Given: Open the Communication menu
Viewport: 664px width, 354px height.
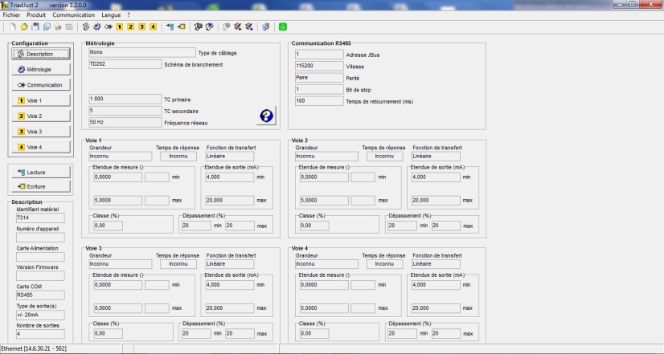Looking at the screenshot, I should (x=74, y=14).
